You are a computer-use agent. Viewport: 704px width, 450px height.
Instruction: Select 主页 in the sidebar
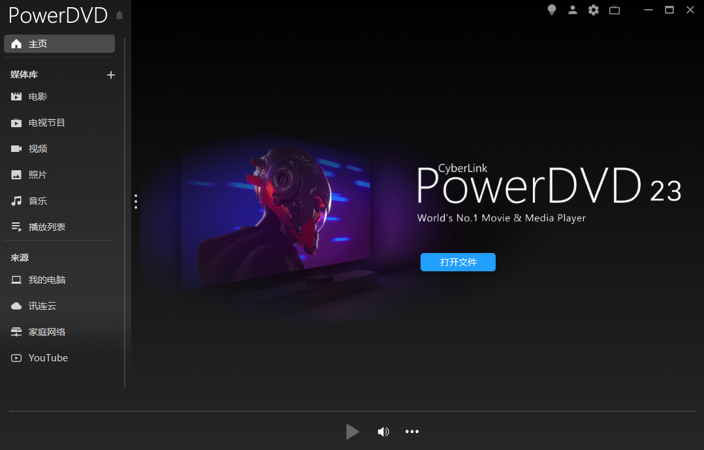coord(59,44)
